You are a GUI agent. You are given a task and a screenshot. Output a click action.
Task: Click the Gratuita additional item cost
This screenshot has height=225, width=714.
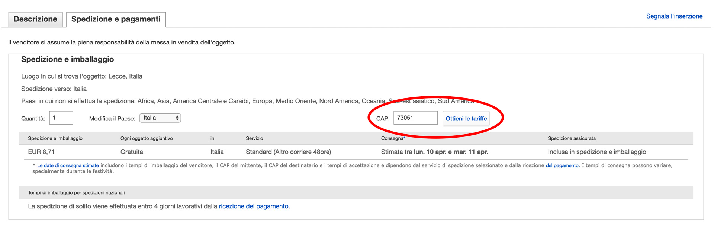click(132, 152)
